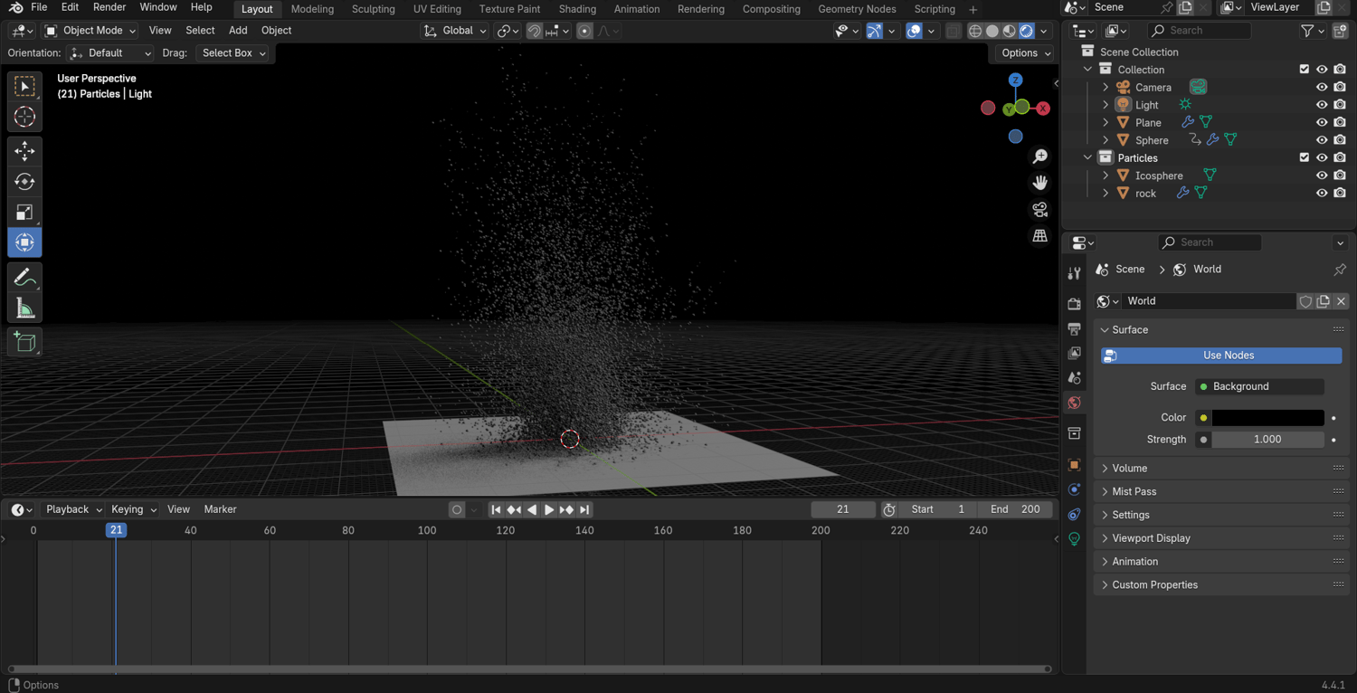1357x693 pixels.
Task: Activate the Move tool
Action: click(24, 150)
